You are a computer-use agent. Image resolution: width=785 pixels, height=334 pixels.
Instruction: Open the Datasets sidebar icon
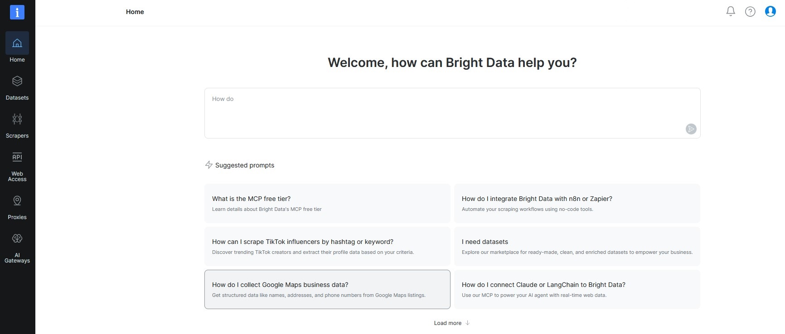17,81
